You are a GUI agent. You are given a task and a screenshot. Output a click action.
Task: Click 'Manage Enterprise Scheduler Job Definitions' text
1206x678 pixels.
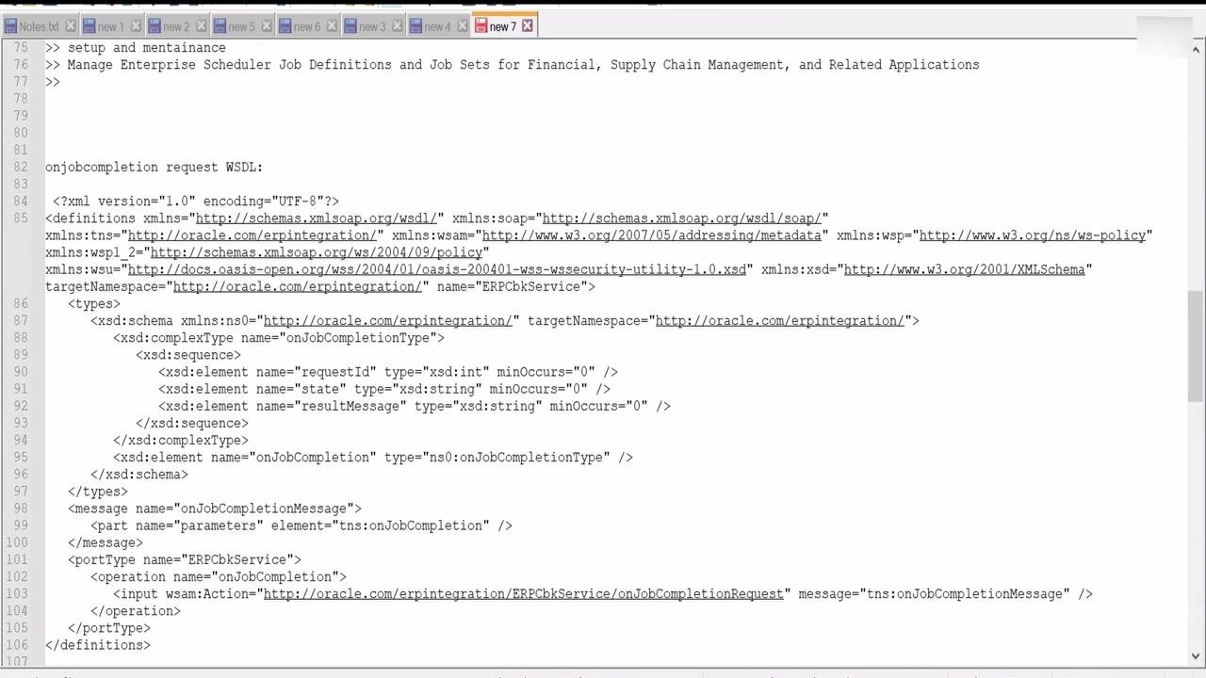click(x=230, y=64)
